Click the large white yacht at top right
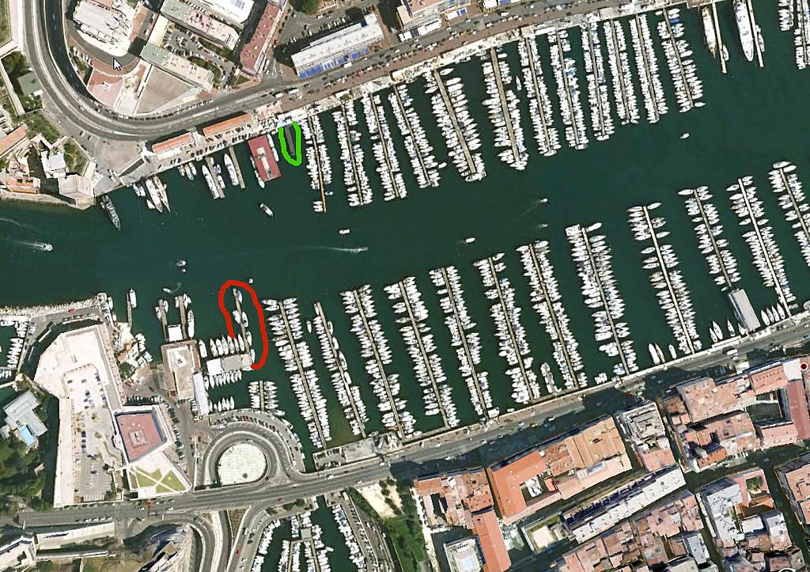 tap(744, 29)
